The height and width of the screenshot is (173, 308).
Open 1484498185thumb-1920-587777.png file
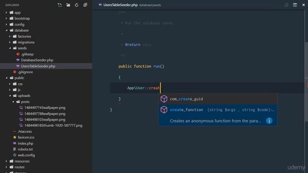[x=53, y=125]
